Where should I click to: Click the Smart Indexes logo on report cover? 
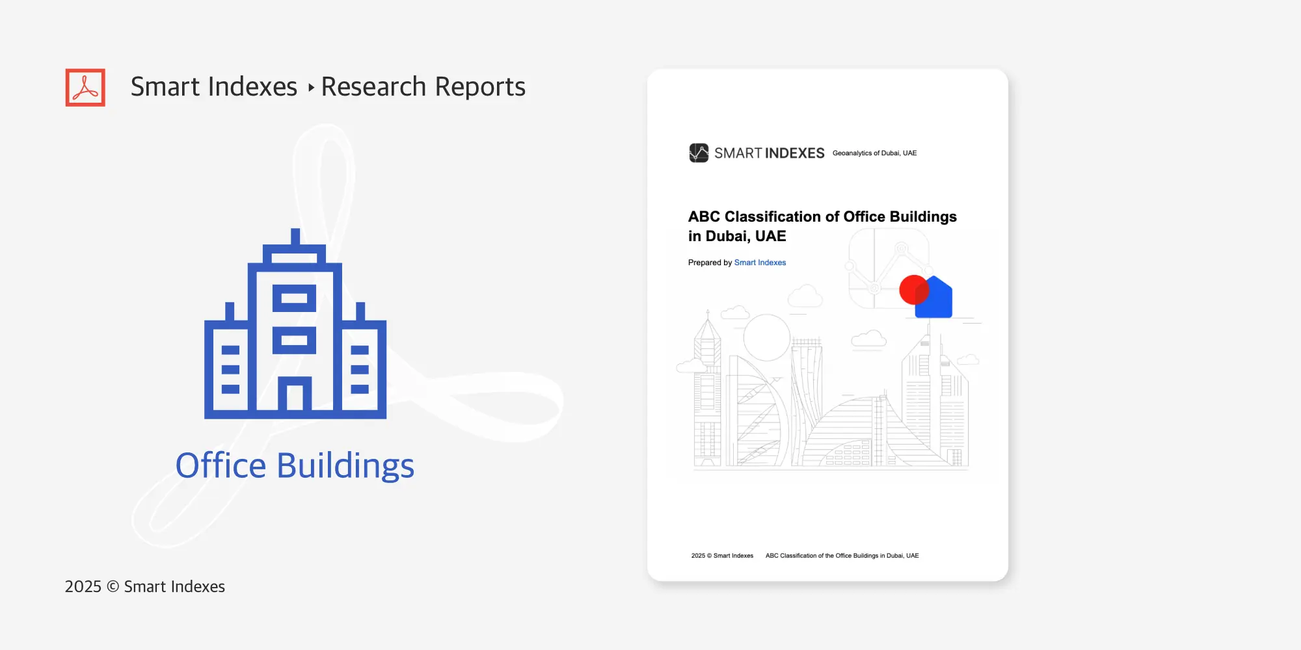(x=699, y=153)
